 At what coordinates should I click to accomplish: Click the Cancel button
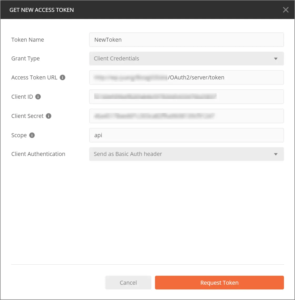coord(128,283)
